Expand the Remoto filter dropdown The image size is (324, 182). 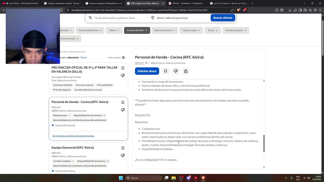66,30
